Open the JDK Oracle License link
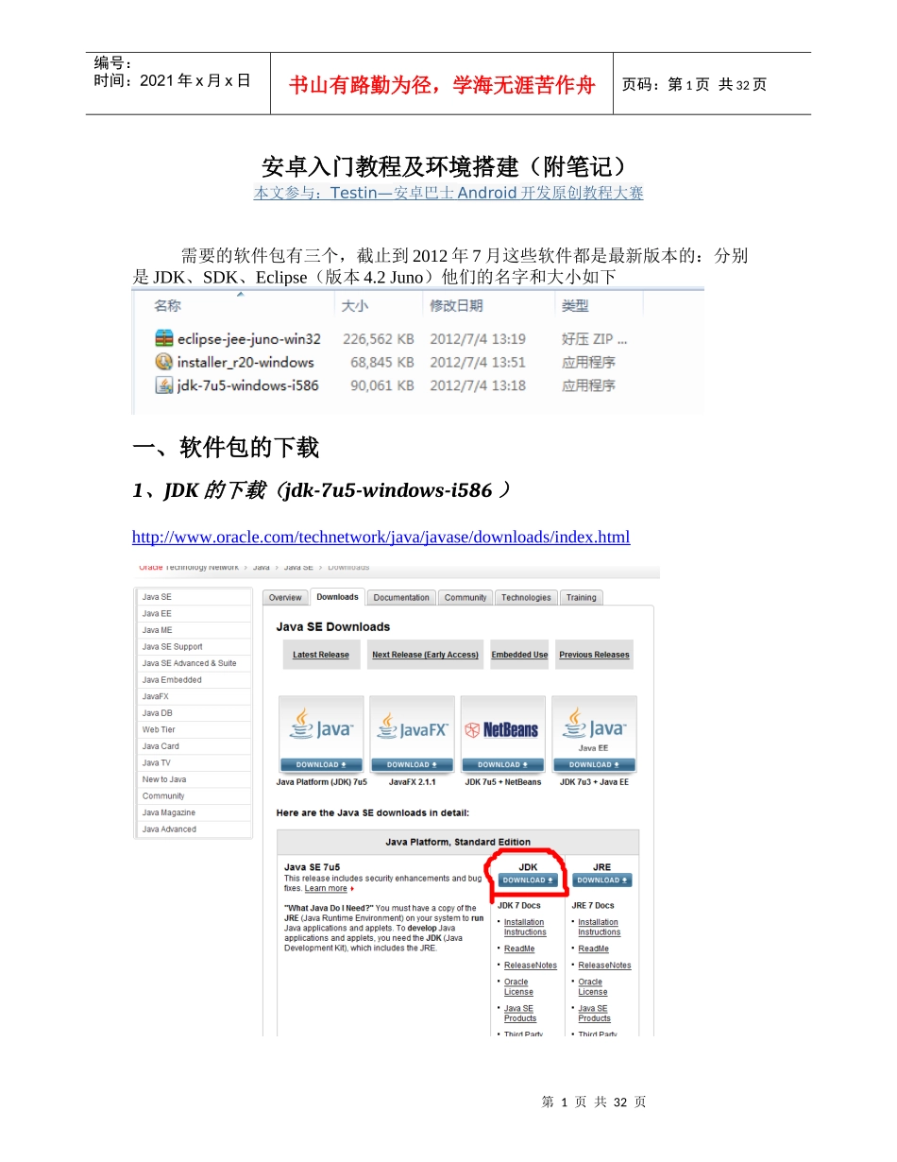Image resolution: width=897 pixels, height=1162 pixels. click(518, 987)
